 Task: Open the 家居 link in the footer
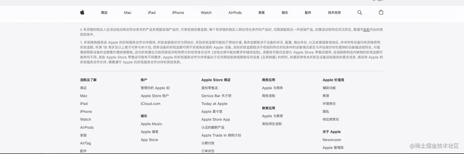point(83,135)
